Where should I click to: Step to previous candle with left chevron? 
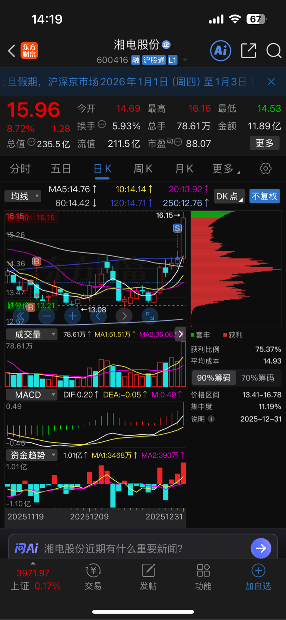click(x=98, y=316)
